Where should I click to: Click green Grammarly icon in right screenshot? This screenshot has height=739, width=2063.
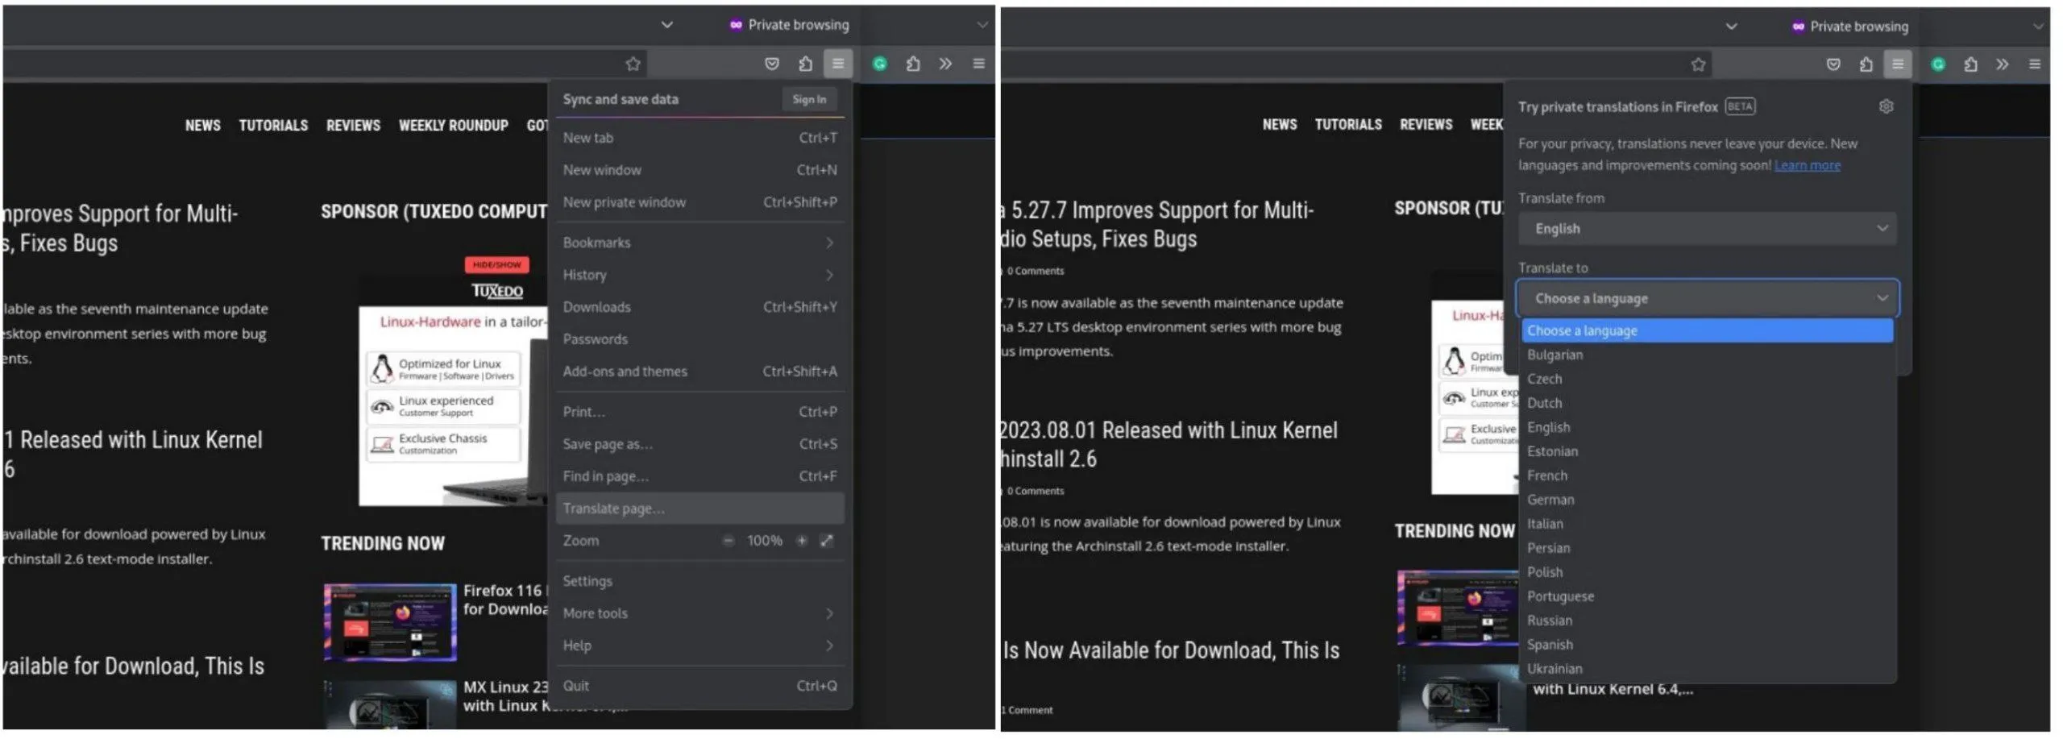[1938, 64]
